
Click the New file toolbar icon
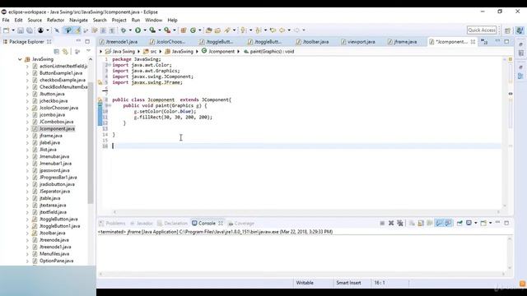tap(6, 30)
